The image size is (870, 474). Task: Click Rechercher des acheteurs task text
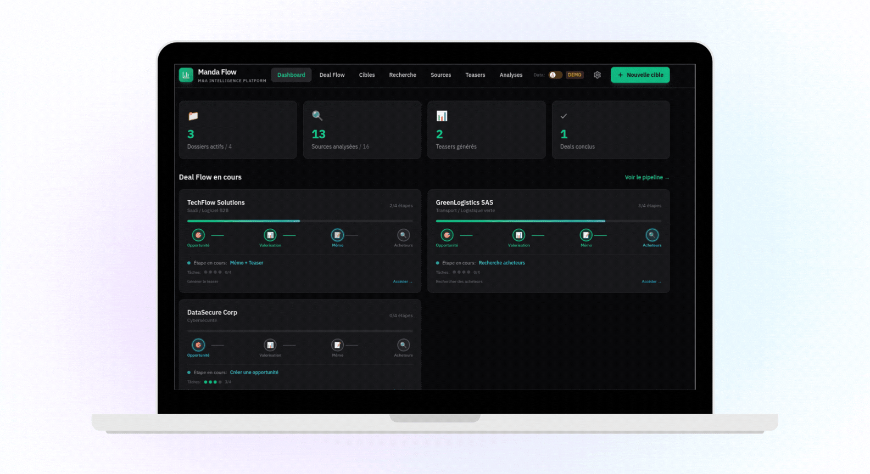tap(459, 281)
